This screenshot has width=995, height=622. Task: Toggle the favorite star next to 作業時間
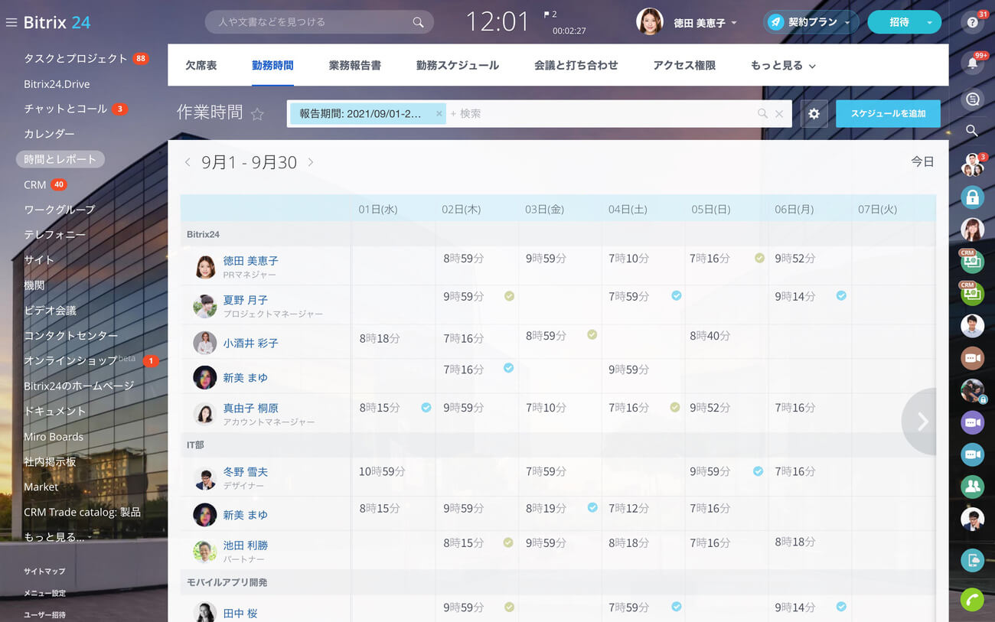point(257,114)
